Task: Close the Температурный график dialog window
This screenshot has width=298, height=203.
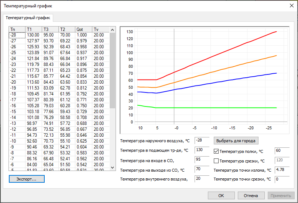Action: 289,6
